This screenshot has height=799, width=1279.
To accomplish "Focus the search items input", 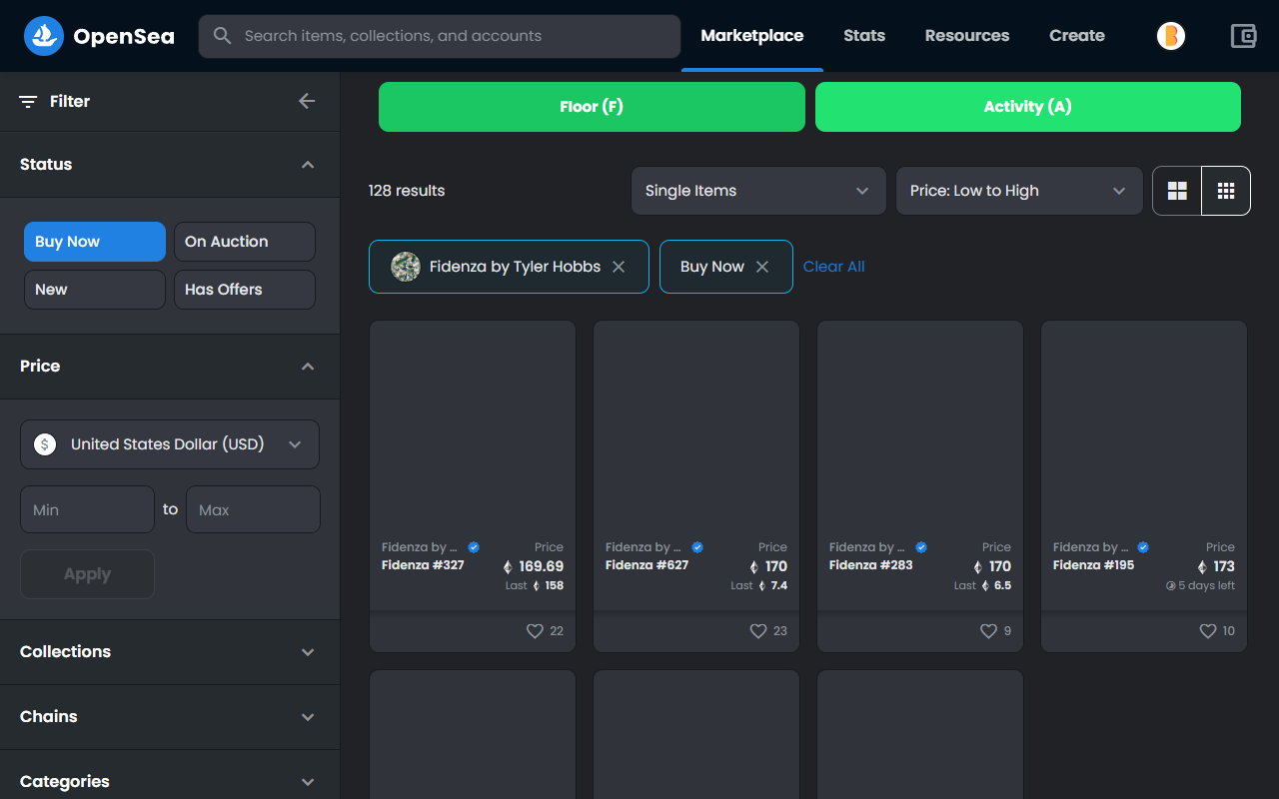I will [440, 36].
